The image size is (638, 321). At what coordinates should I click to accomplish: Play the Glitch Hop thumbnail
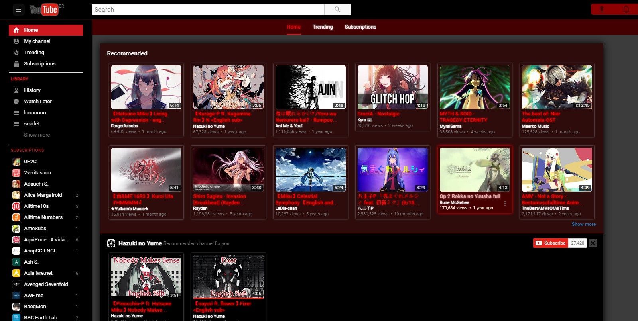pos(393,87)
